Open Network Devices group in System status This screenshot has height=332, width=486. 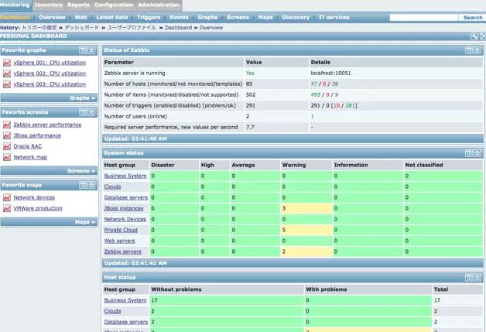pyautogui.click(x=125, y=219)
